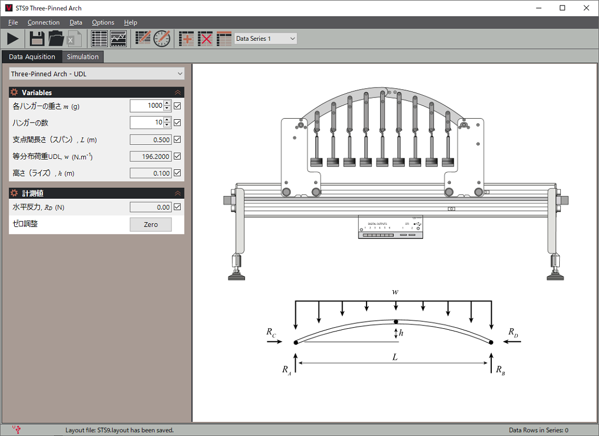Click the edit table with pencil icon
This screenshot has height=436, width=599.
[143, 38]
